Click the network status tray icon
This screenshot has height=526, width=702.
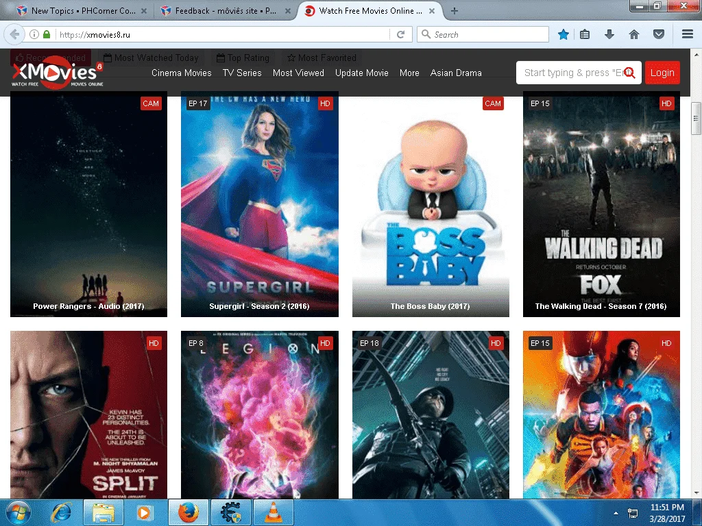tap(633, 513)
